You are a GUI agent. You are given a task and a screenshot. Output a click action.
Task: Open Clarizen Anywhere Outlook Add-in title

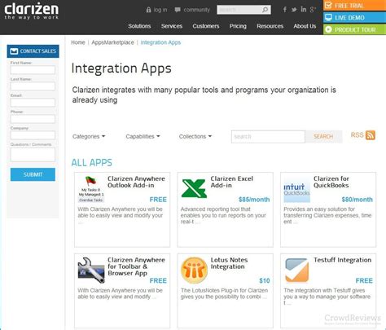[x=136, y=182]
